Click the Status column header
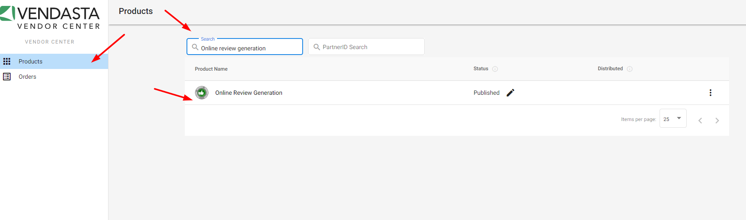Screen dimensions: 746x220 [481, 69]
